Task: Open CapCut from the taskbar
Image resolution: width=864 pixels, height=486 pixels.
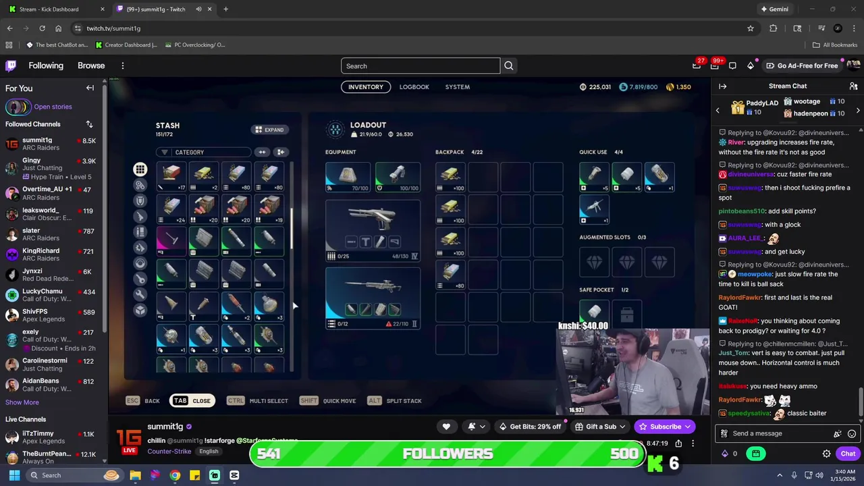Action: click(x=234, y=475)
